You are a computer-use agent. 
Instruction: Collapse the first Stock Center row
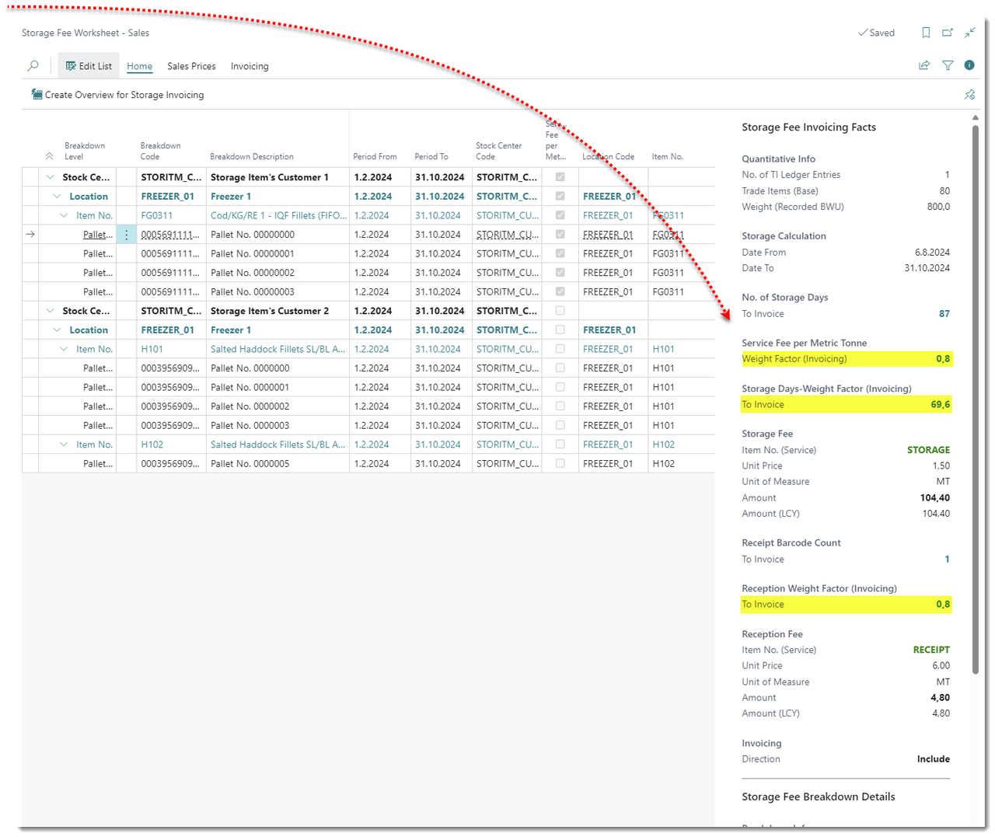click(51, 177)
